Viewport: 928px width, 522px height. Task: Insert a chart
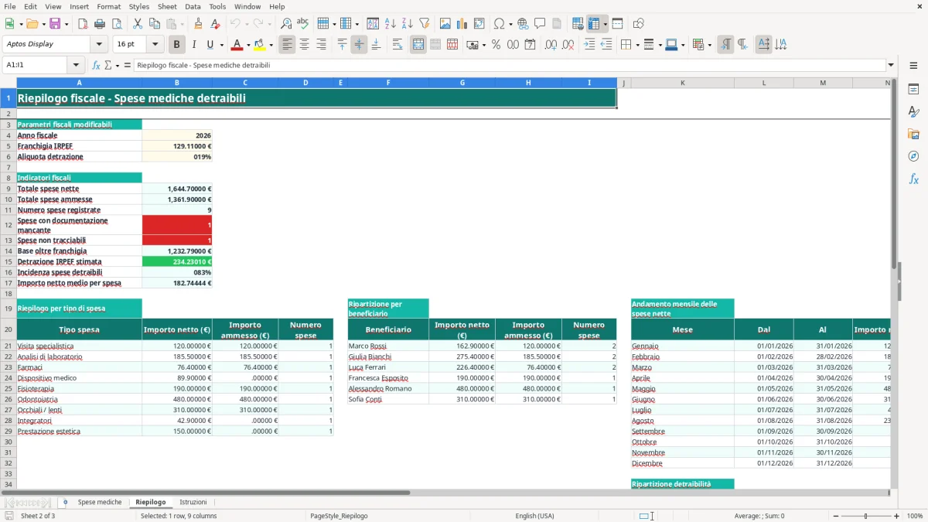pos(462,24)
